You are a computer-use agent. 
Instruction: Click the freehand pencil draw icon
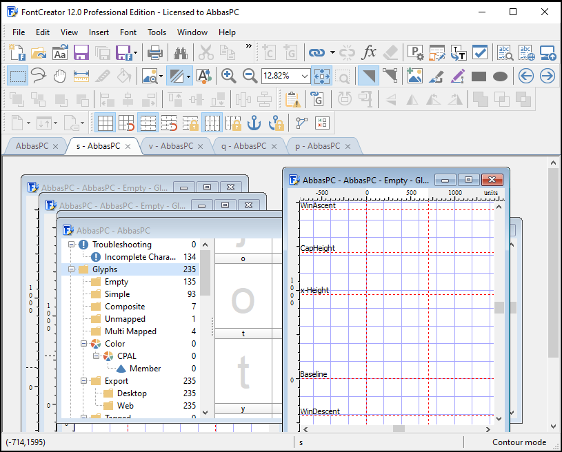pyautogui.click(x=457, y=76)
